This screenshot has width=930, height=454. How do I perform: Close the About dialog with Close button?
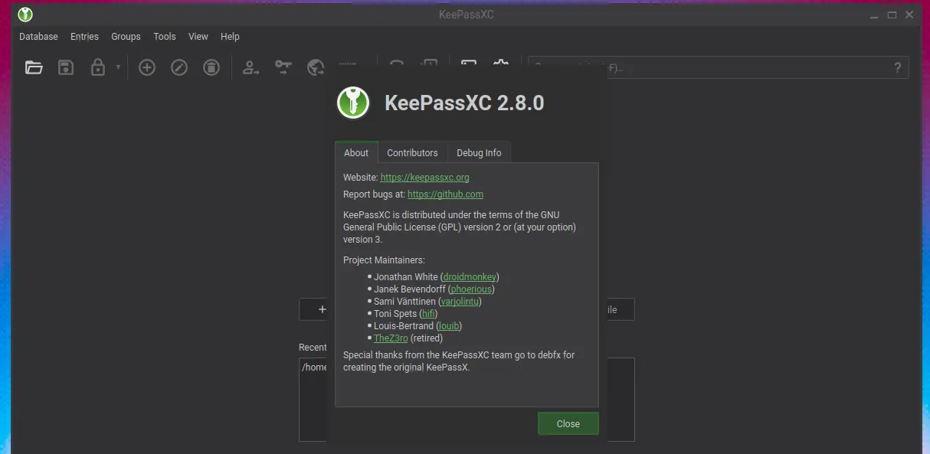point(568,423)
